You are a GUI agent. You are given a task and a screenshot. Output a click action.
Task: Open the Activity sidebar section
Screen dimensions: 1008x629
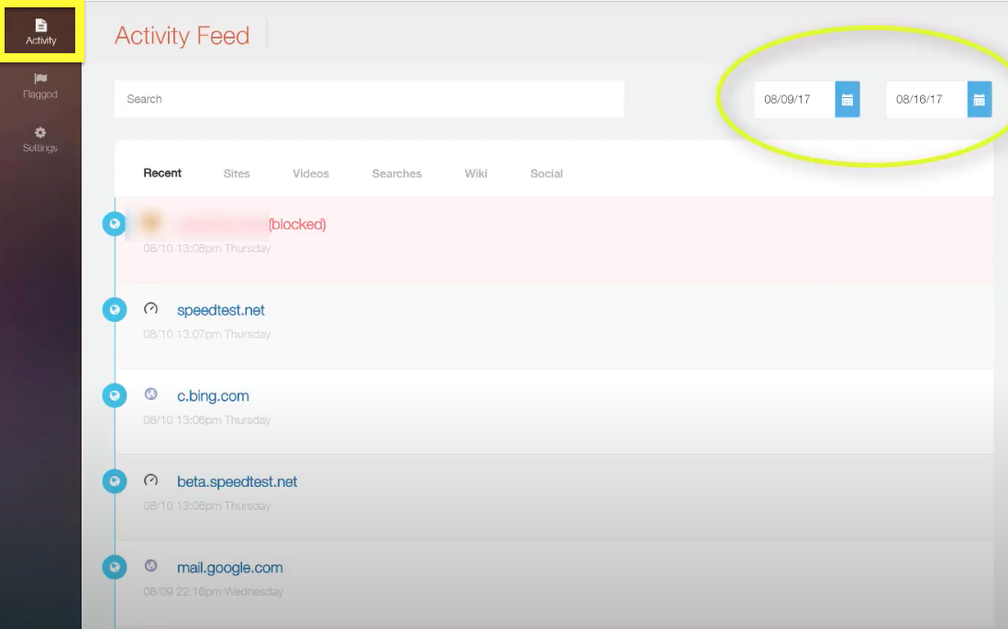pyautogui.click(x=40, y=31)
